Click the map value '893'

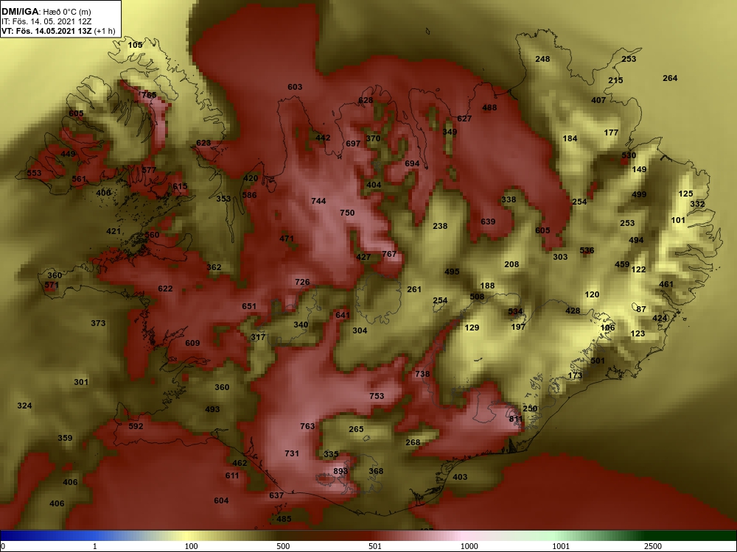pos(340,471)
